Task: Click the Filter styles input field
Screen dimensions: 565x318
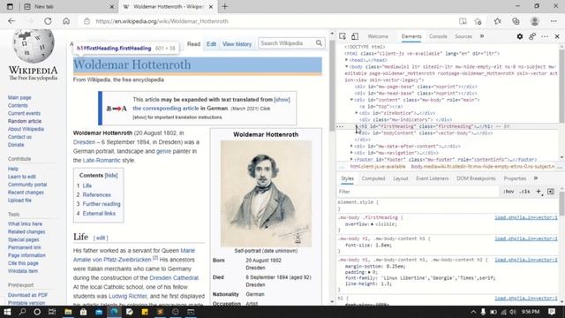Action: click(418, 192)
